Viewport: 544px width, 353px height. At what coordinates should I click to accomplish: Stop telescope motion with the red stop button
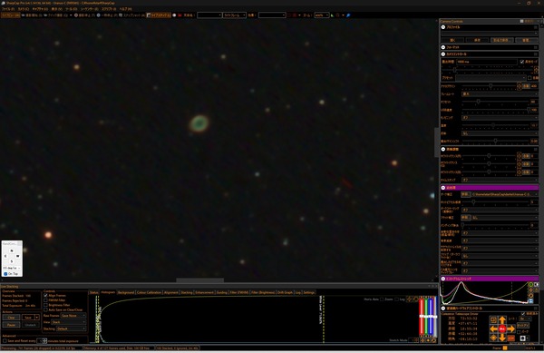(502, 328)
